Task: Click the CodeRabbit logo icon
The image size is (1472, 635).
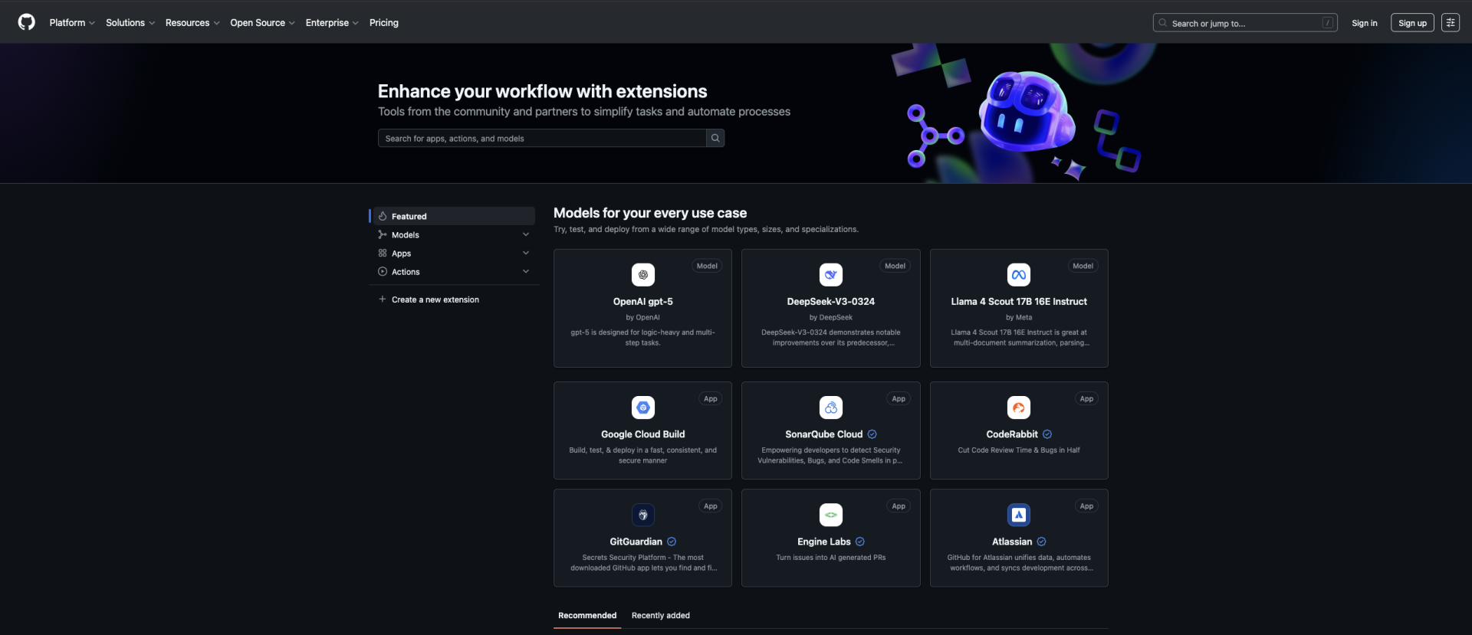Action: 1019,408
